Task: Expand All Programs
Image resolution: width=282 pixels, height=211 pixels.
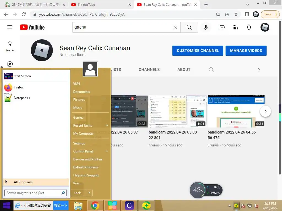Action: 36,182
